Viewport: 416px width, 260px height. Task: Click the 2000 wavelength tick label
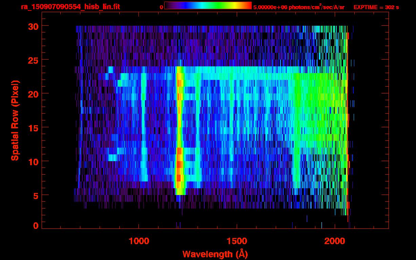point(335,241)
